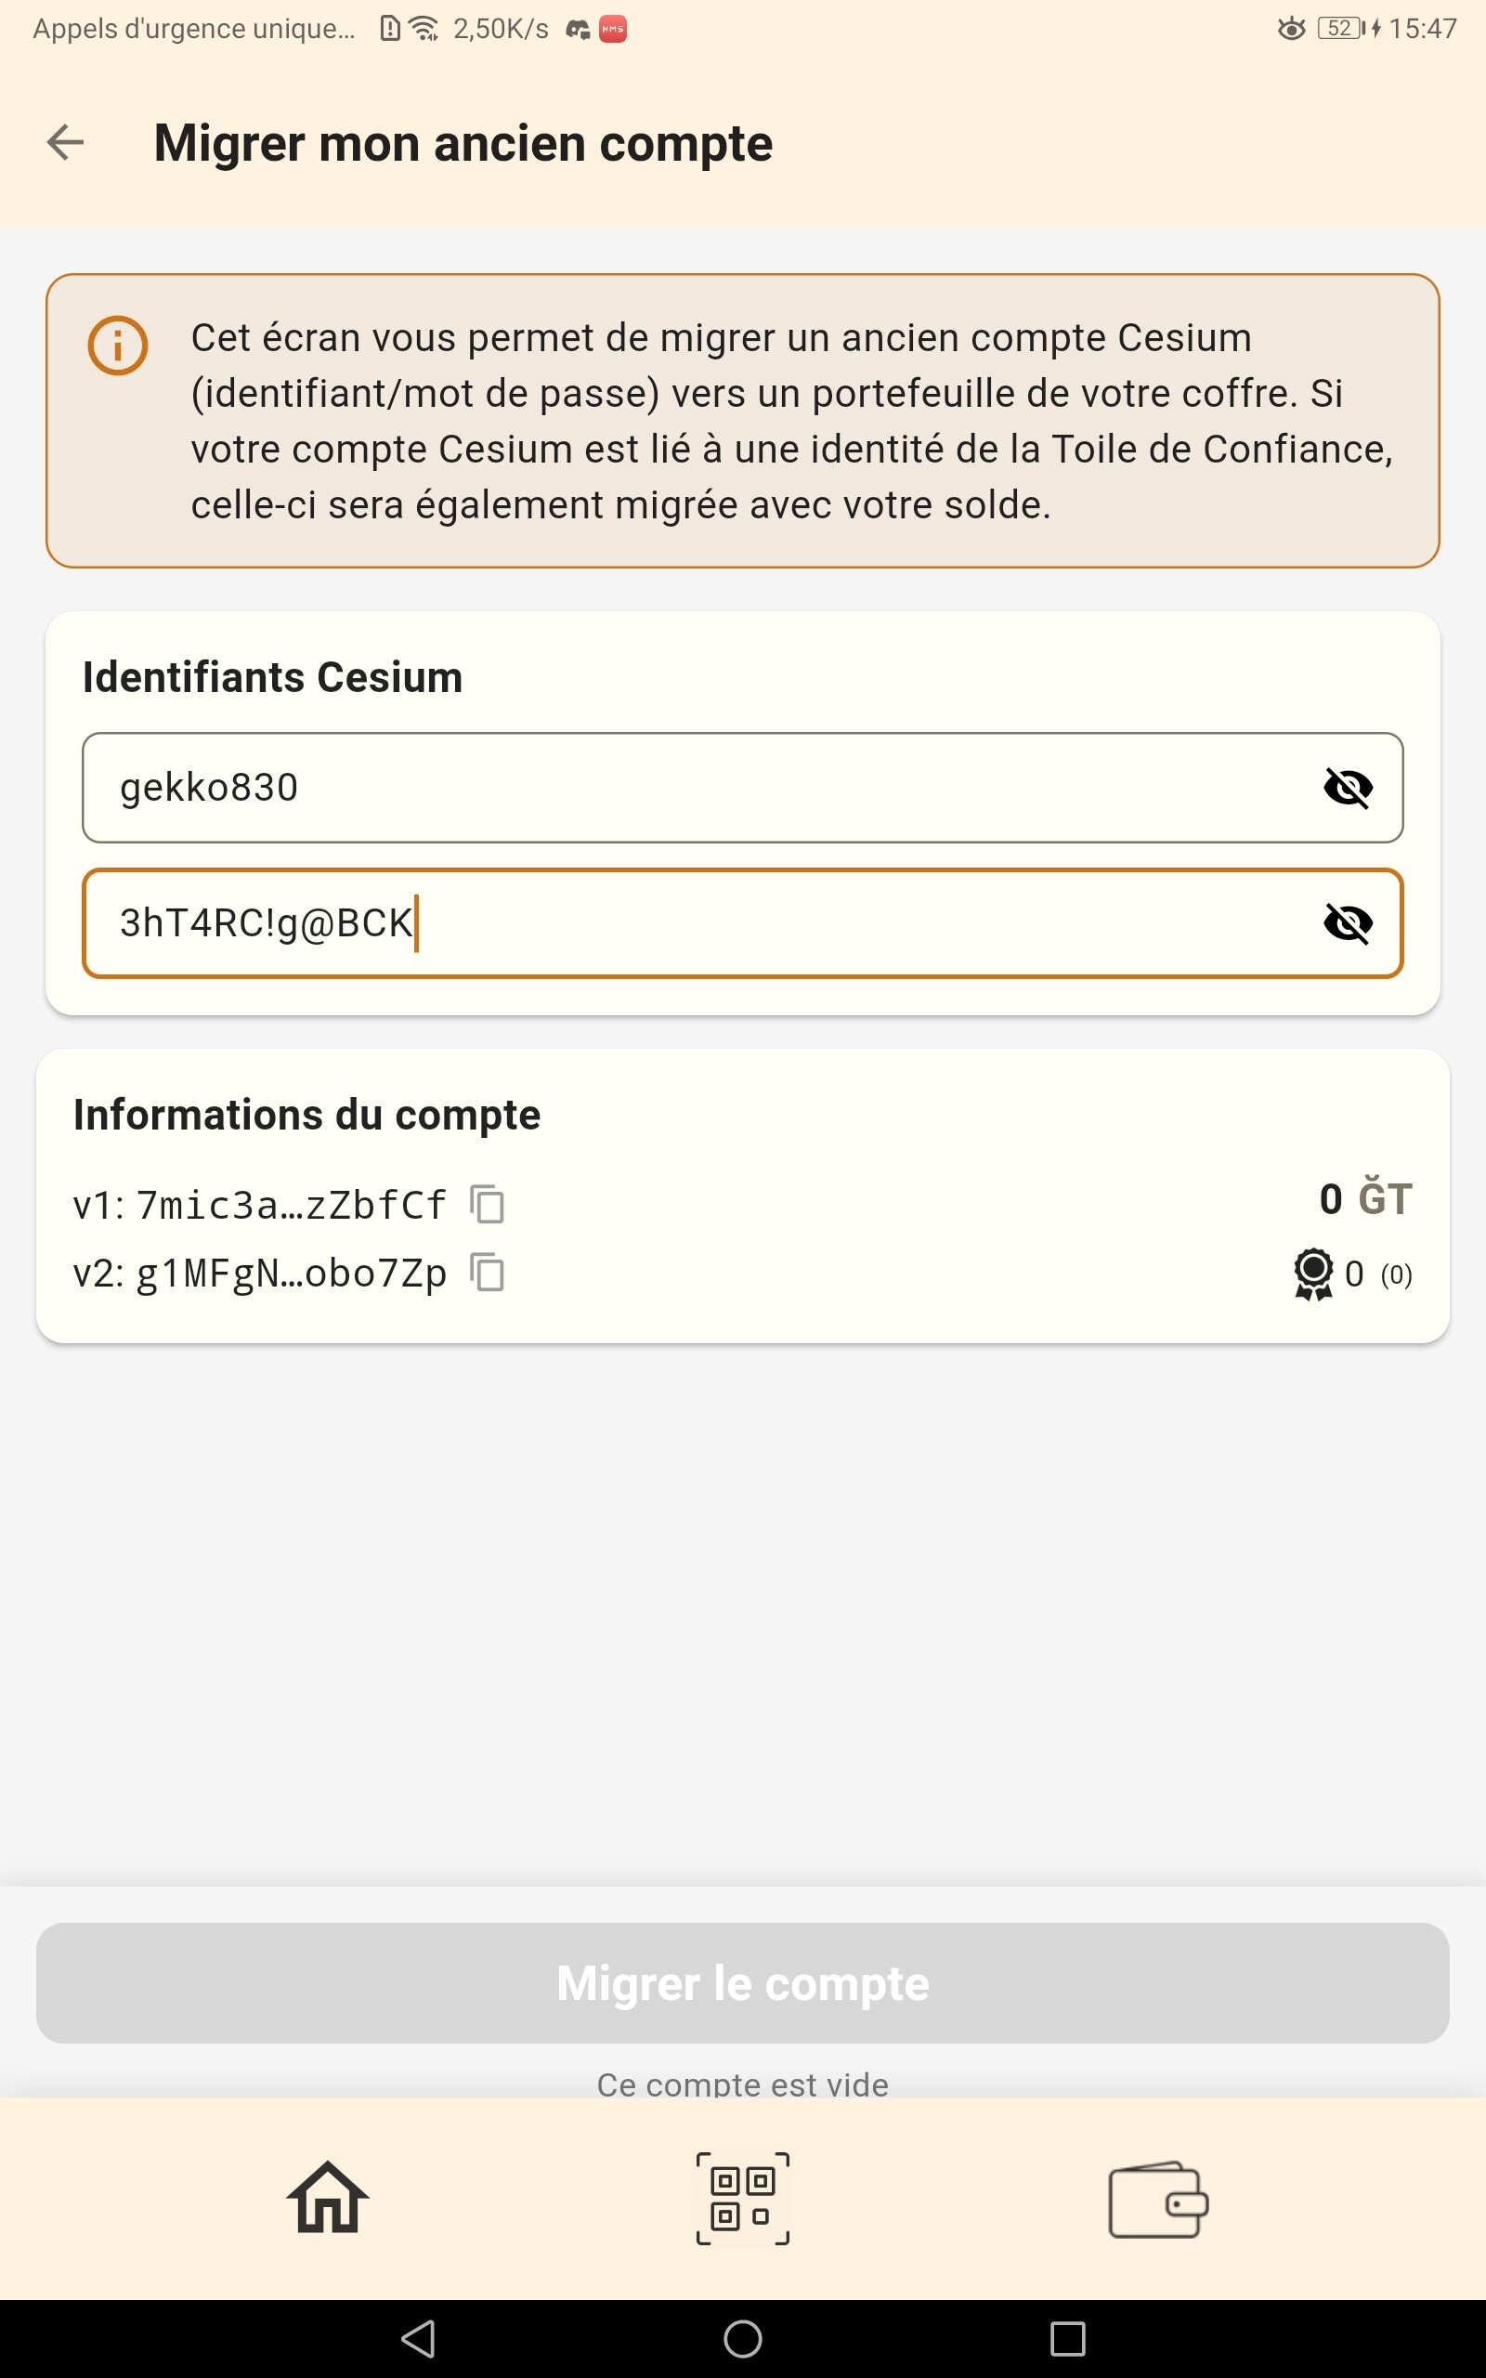Open the Home tab in bottom bar
The width and height of the screenshot is (1486, 2378).
coord(327,2198)
